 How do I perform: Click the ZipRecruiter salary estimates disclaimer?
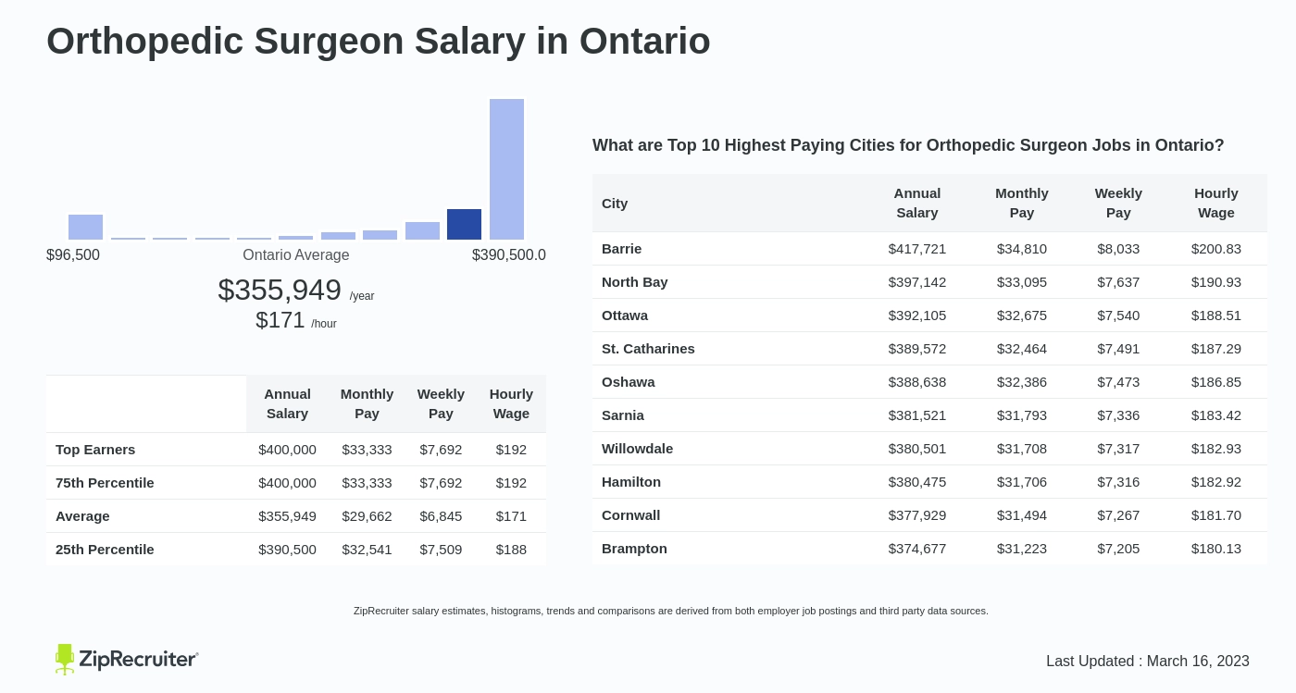point(671,611)
